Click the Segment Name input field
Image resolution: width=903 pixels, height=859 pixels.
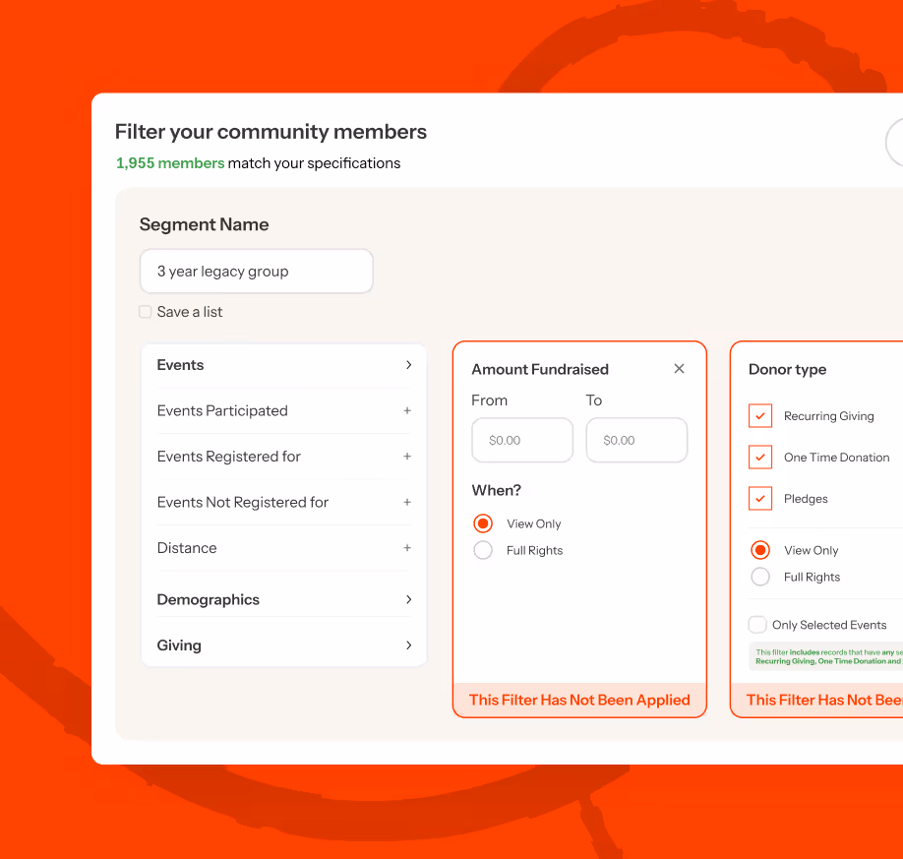[x=257, y=271]
